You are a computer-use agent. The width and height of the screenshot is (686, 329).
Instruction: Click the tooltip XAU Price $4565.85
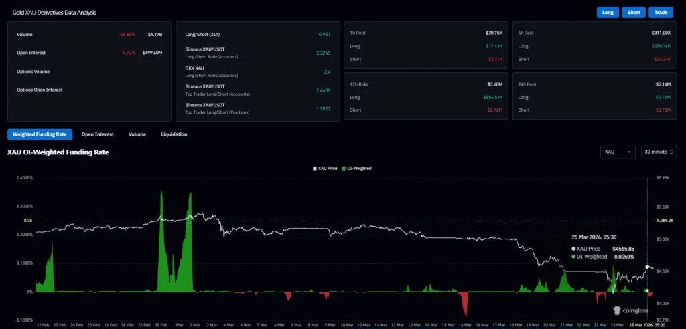click(603, 249)
